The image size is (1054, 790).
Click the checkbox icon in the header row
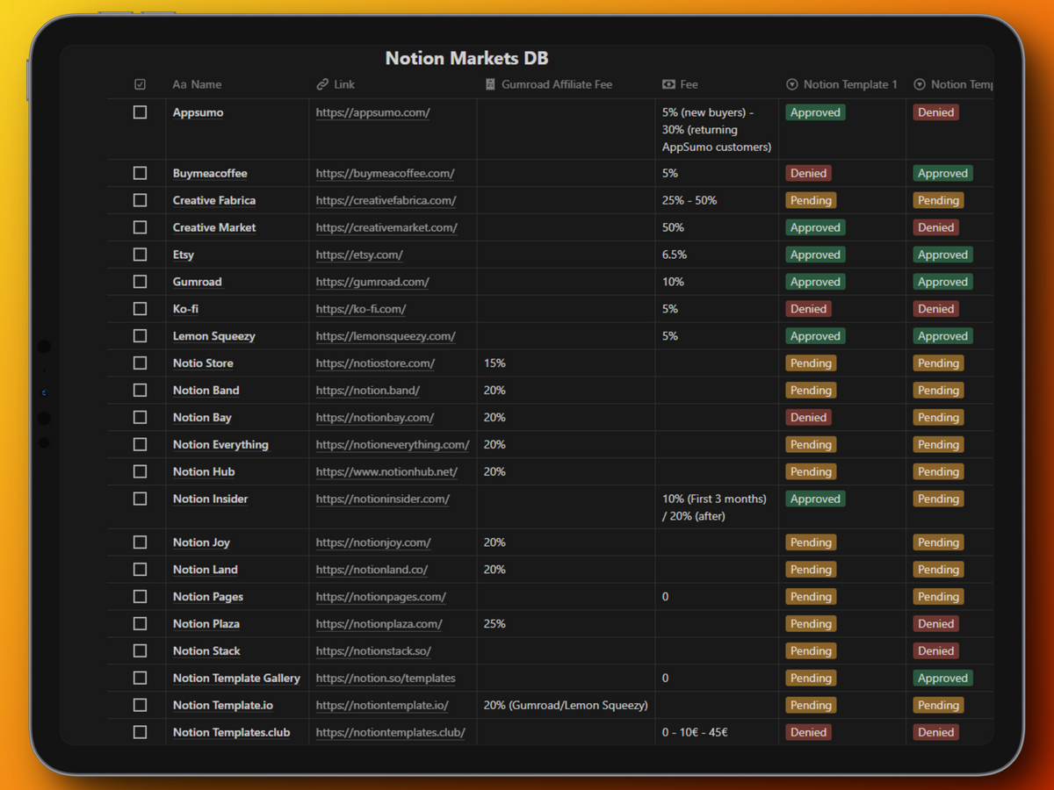(x=140, y=84)
